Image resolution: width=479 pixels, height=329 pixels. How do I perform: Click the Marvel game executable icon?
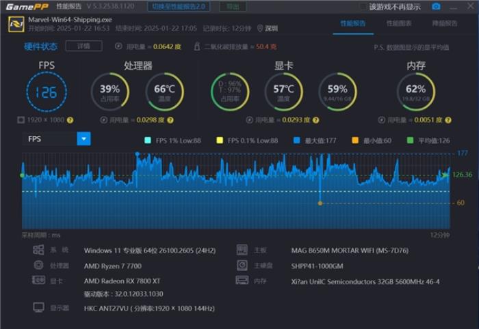click(16, 25)
